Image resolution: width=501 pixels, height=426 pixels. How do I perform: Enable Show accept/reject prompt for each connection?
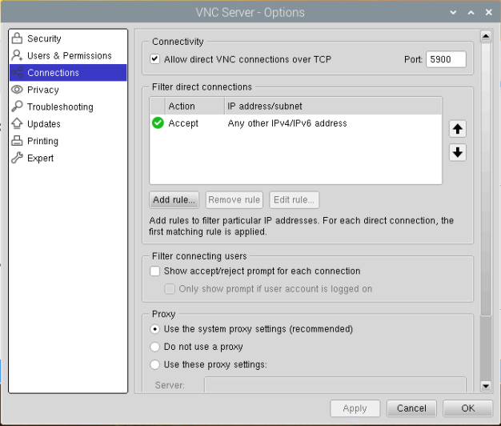pyautogui.click(x=155, y=271)
